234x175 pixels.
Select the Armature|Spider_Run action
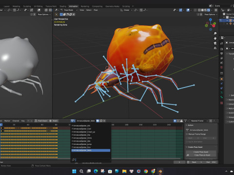click(x=91, y=147)
